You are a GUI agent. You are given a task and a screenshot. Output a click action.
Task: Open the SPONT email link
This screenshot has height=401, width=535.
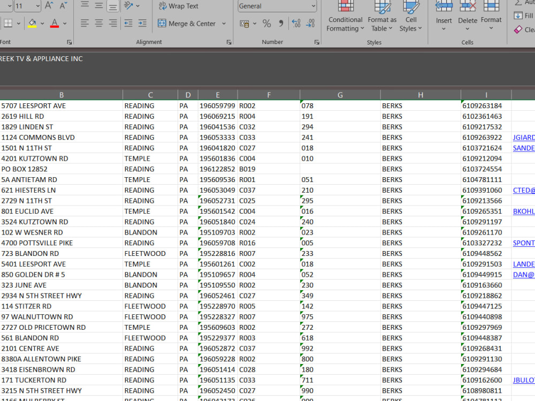pyautogui.click(x=524, y=243)
